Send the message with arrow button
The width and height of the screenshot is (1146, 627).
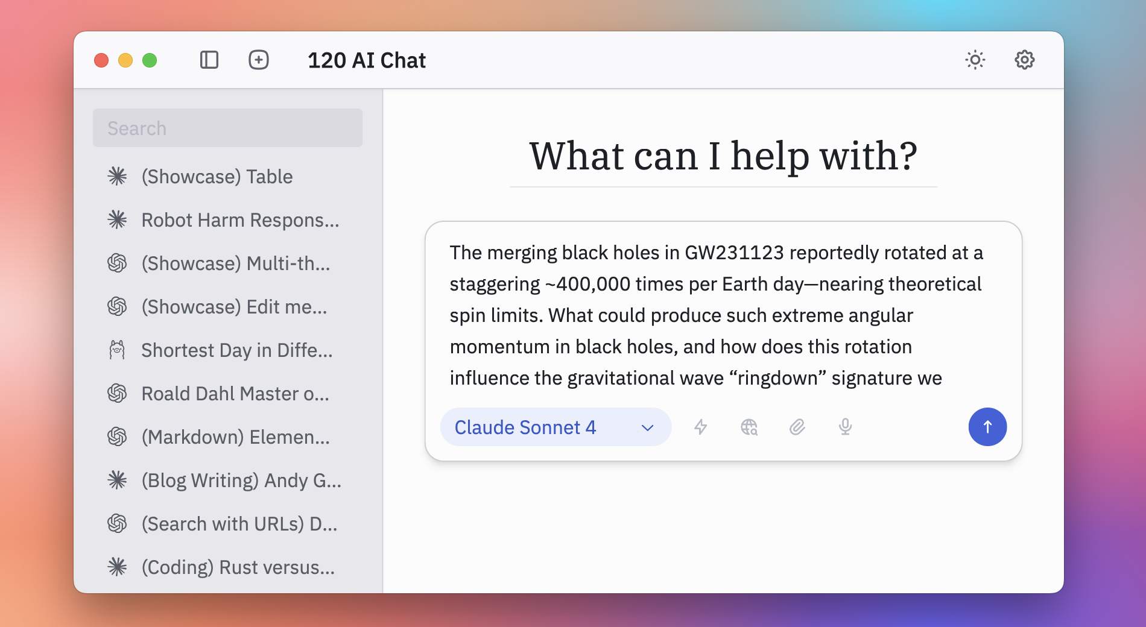(987, 427)
